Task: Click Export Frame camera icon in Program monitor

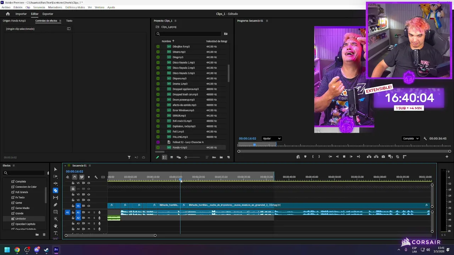Action: click(x=383, y=157)
